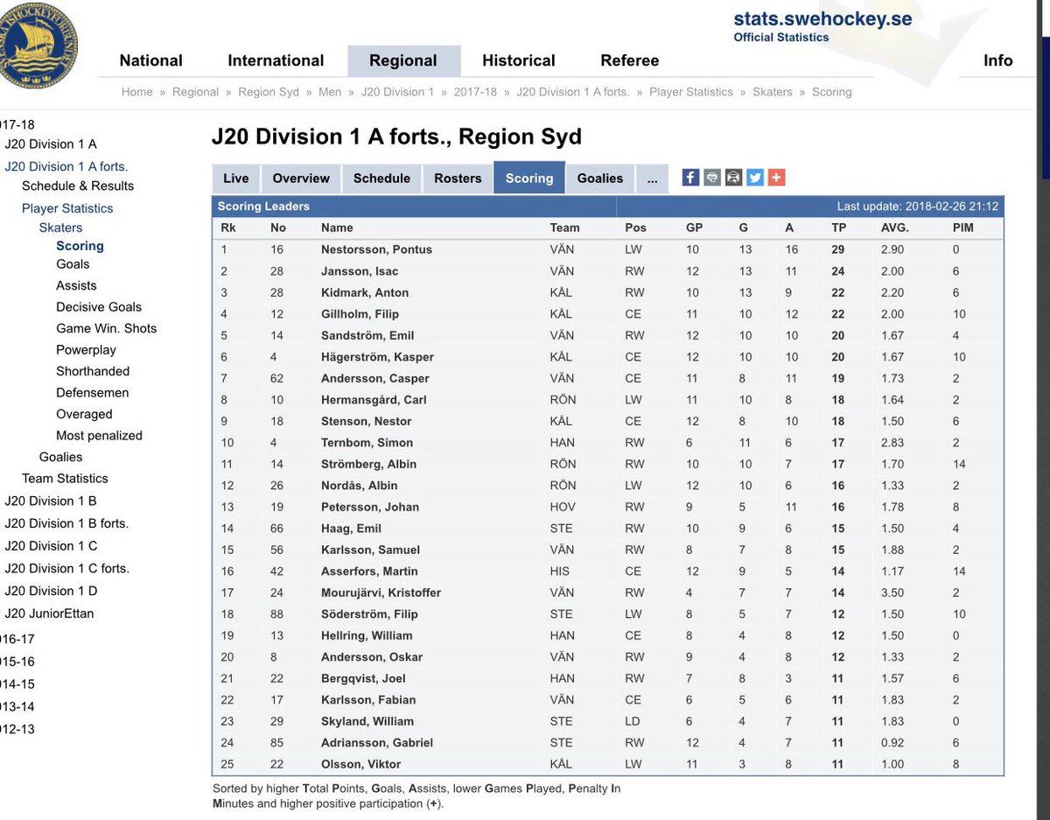The height and width of the screenshot is (820, 1050).
Task: Open the red plus more-sharing icon
Action: coord(776,178)
